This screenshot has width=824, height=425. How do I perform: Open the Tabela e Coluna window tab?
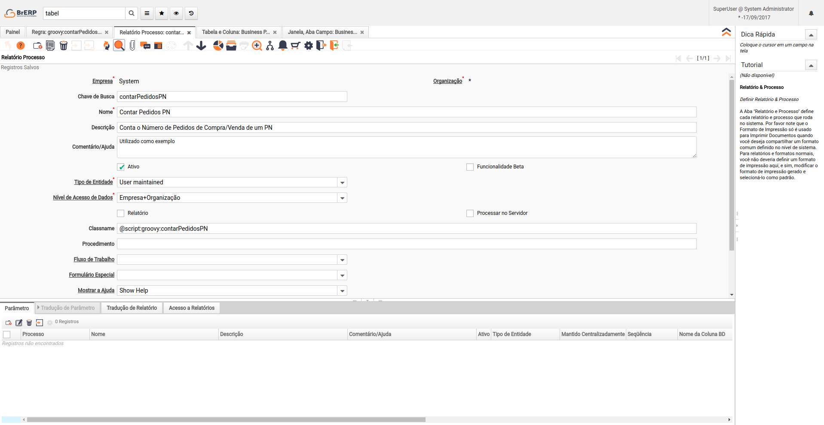pyautogui.click(x=236, y=32)
